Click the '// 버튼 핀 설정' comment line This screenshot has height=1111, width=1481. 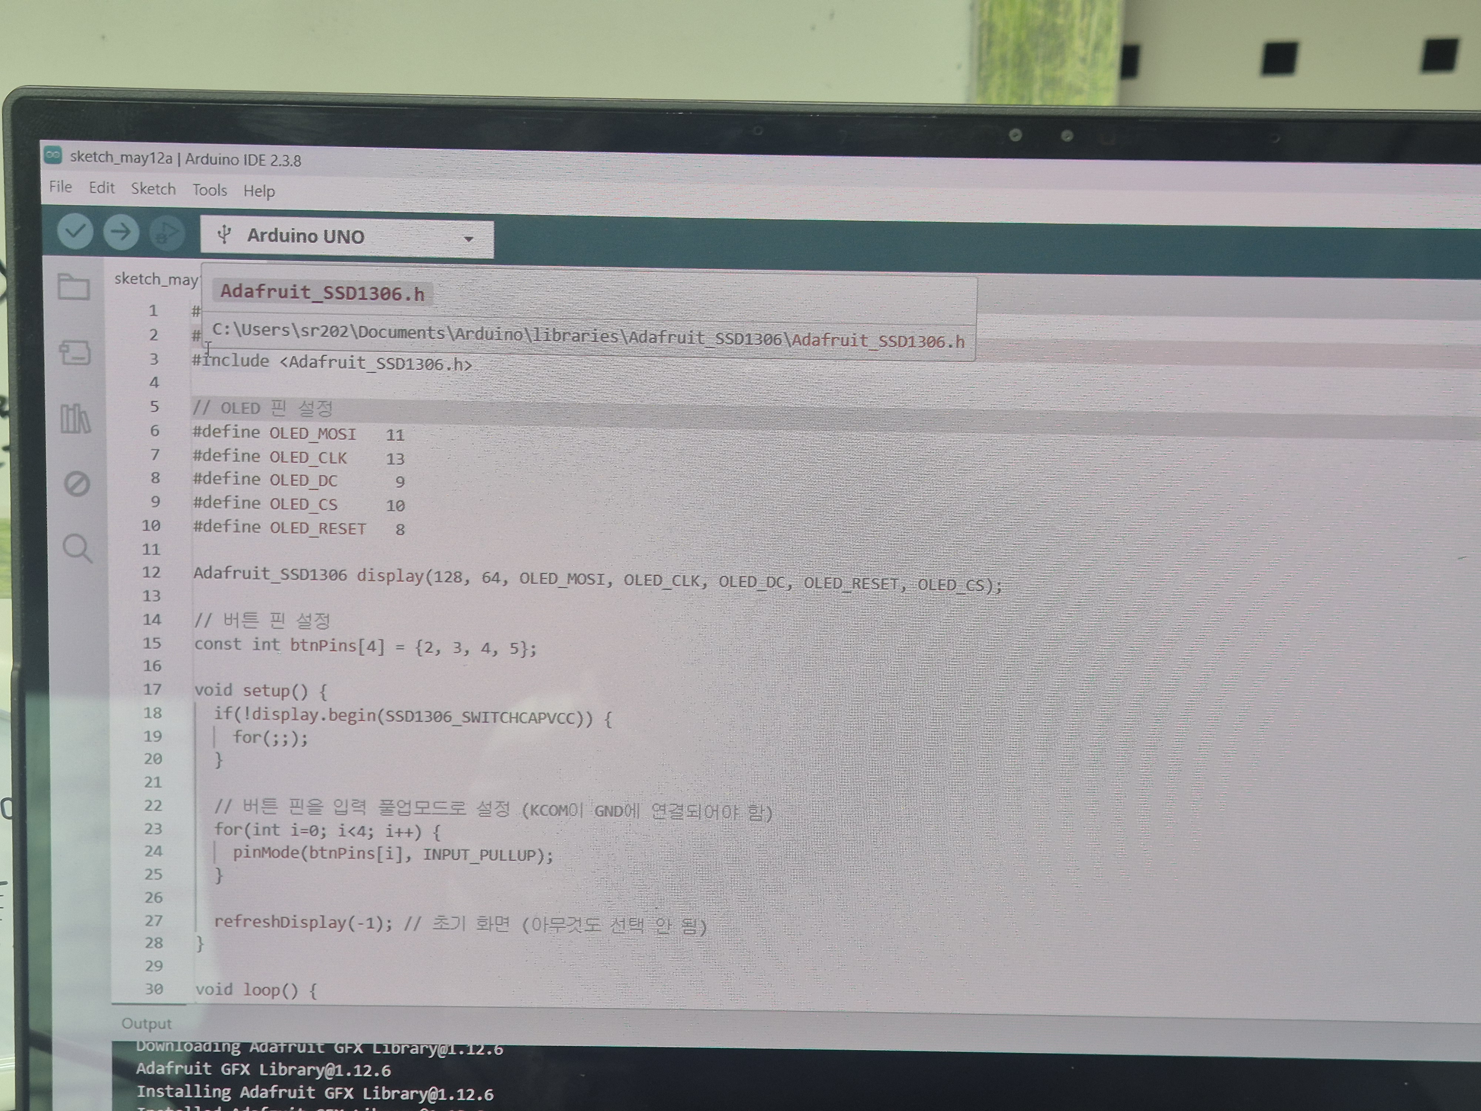click(263, 620)
